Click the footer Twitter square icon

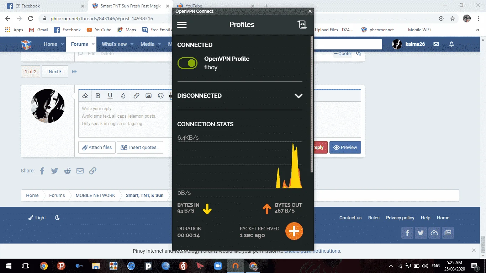421,233
